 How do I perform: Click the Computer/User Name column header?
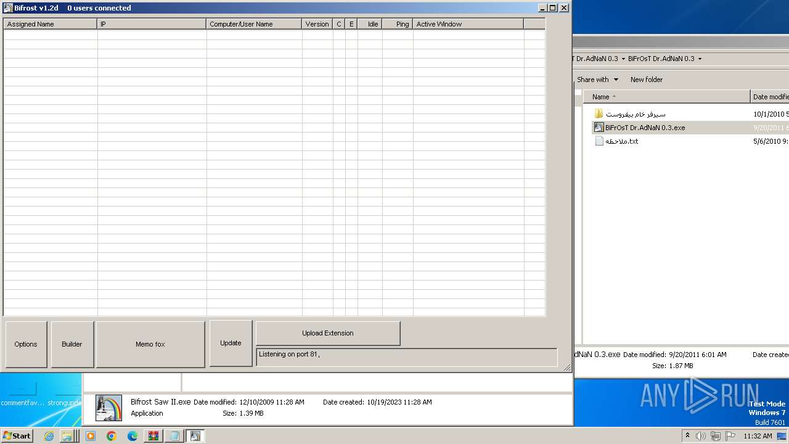point(254,24)
